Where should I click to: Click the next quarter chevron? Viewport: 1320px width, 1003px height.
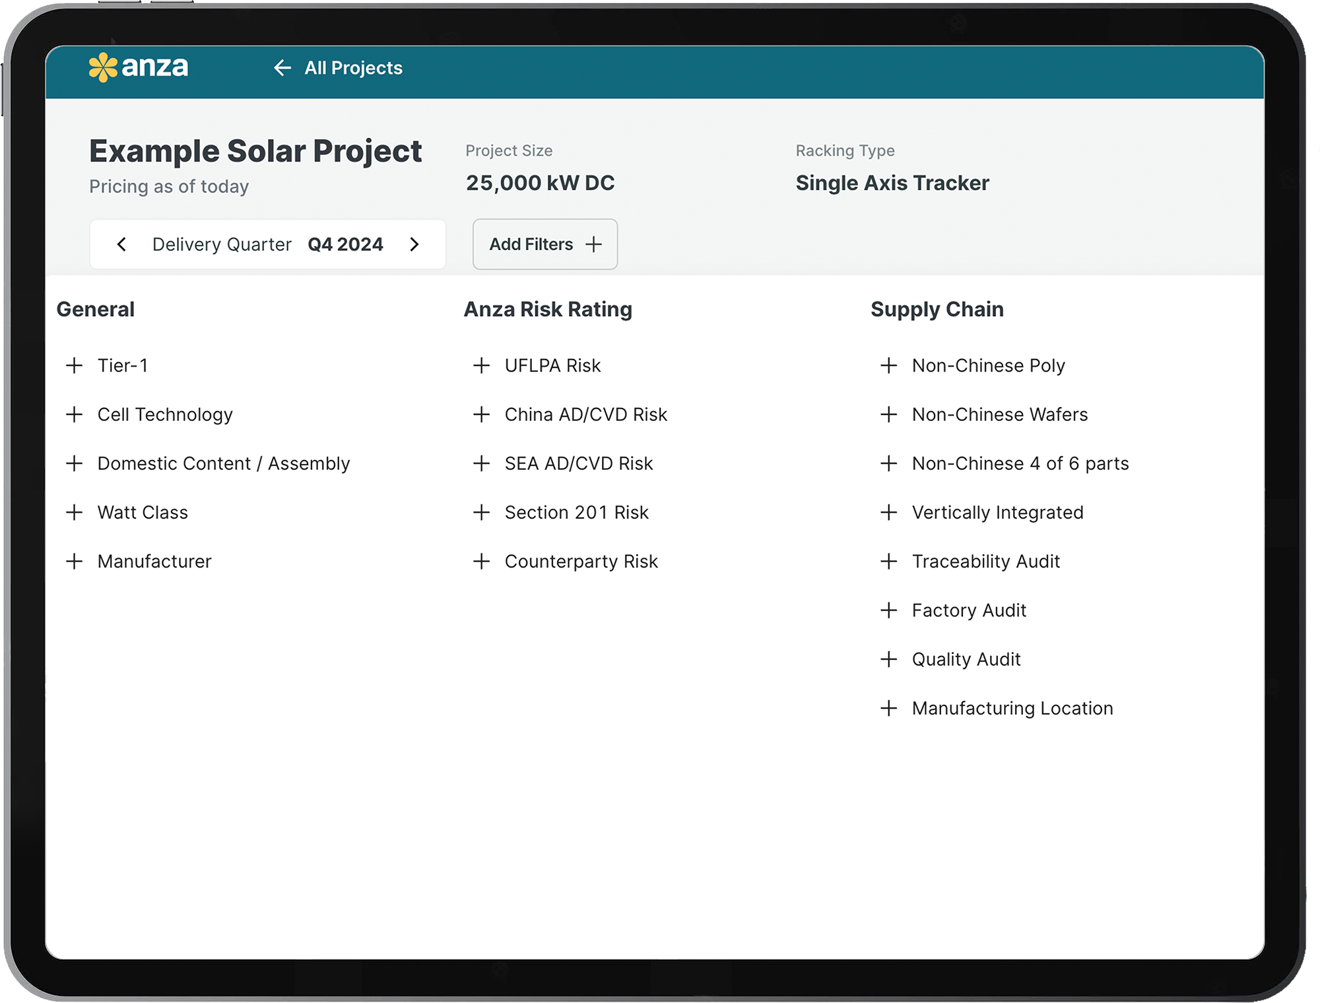tap(414, 244)
